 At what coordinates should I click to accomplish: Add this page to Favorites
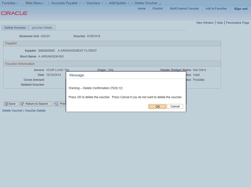tap(216, 9)
